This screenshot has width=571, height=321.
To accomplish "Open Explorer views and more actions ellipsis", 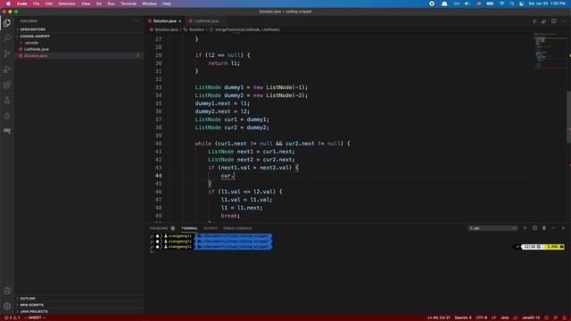I will pyautogui.click(x=137, y=21).
